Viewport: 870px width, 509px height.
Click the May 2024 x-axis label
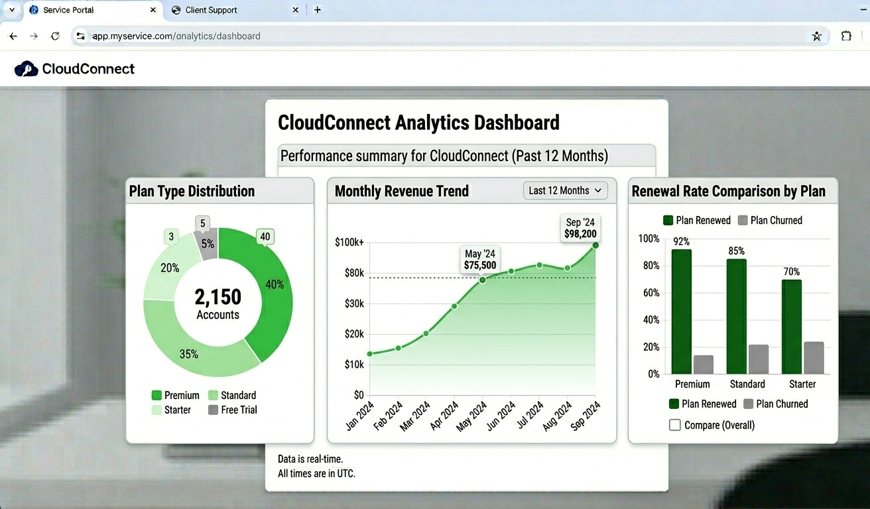(474, 416)
